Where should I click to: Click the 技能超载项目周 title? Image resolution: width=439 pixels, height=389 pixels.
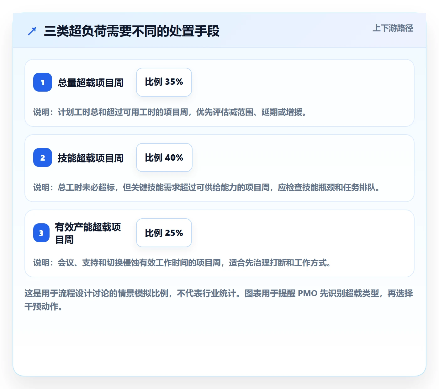tap(91, 158)
